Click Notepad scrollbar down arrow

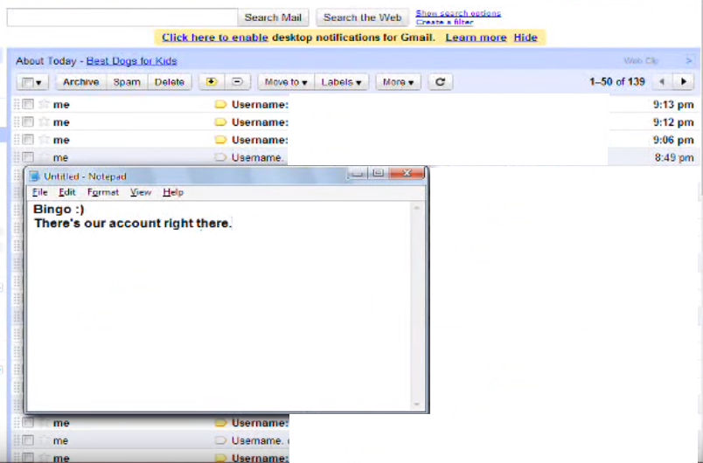pyautogui.click(x=417, y=404)
